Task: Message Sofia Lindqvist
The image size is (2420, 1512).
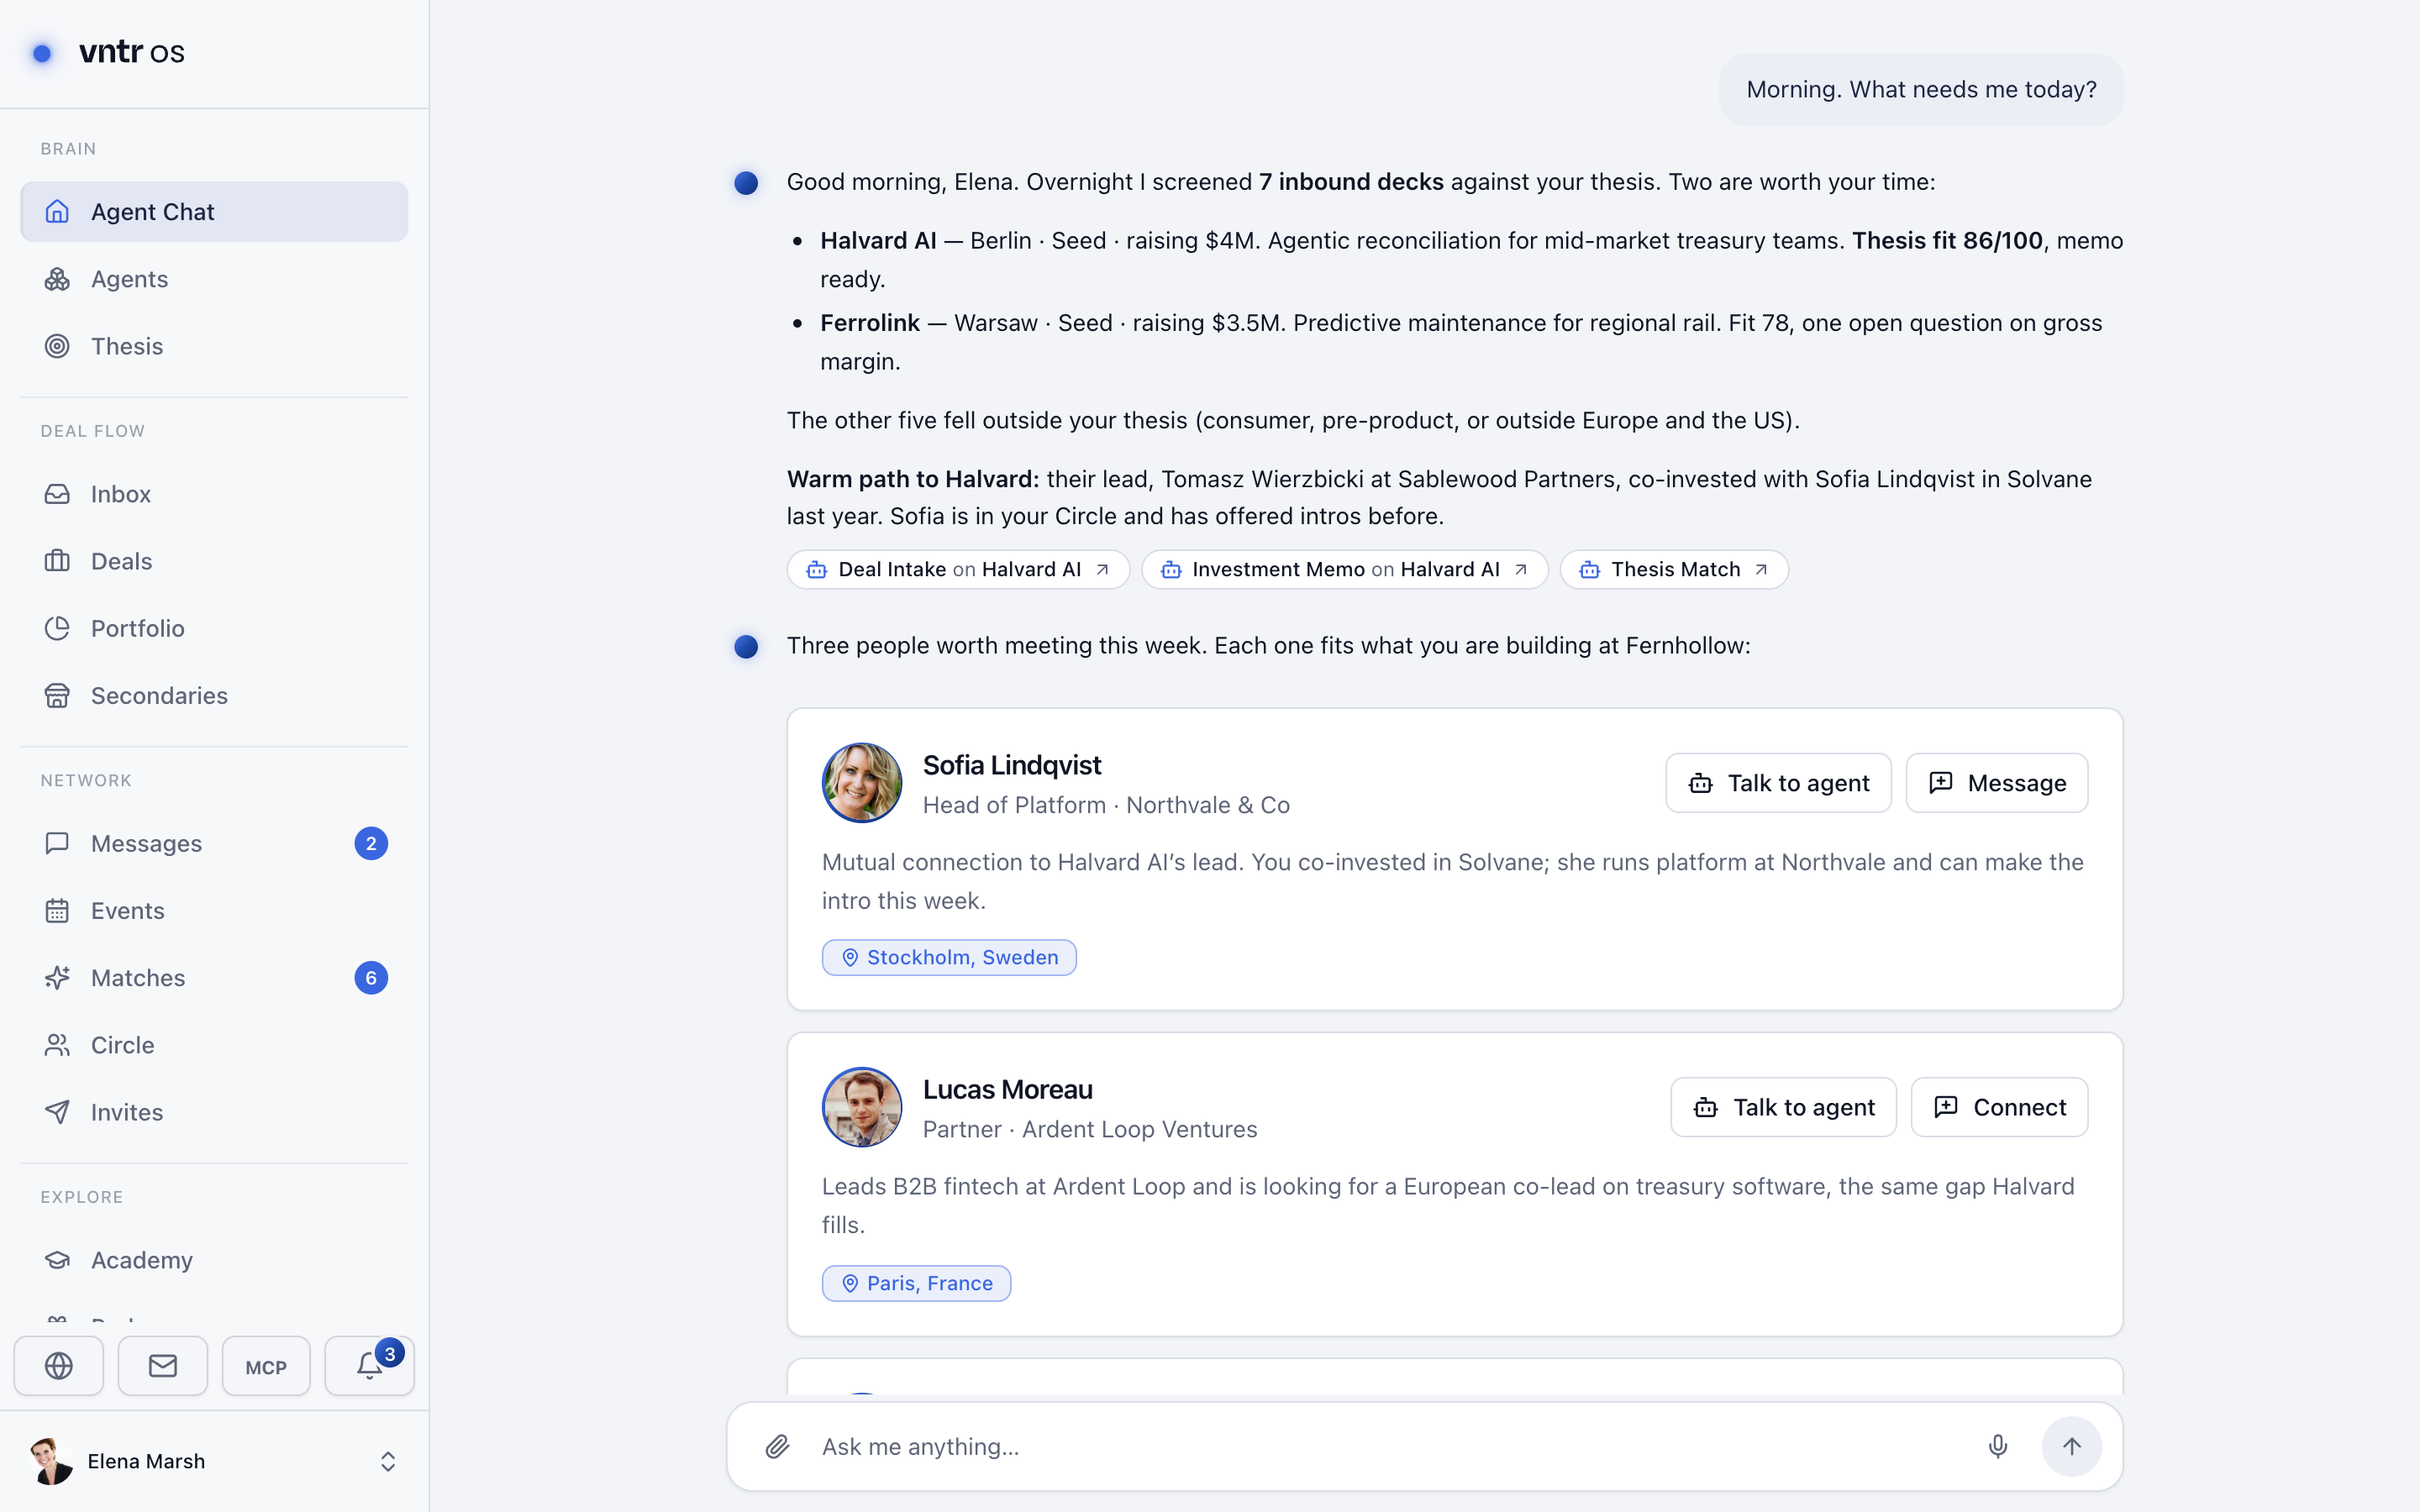Action: (x=1996, y=783)
